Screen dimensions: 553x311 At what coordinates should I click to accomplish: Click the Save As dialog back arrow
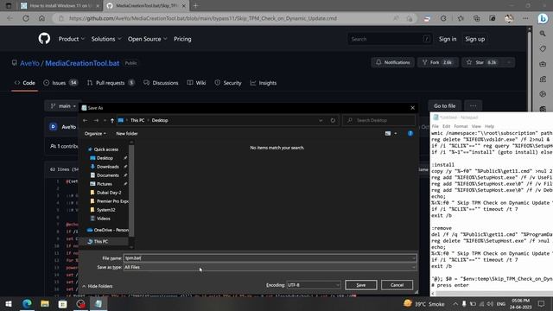85,120
